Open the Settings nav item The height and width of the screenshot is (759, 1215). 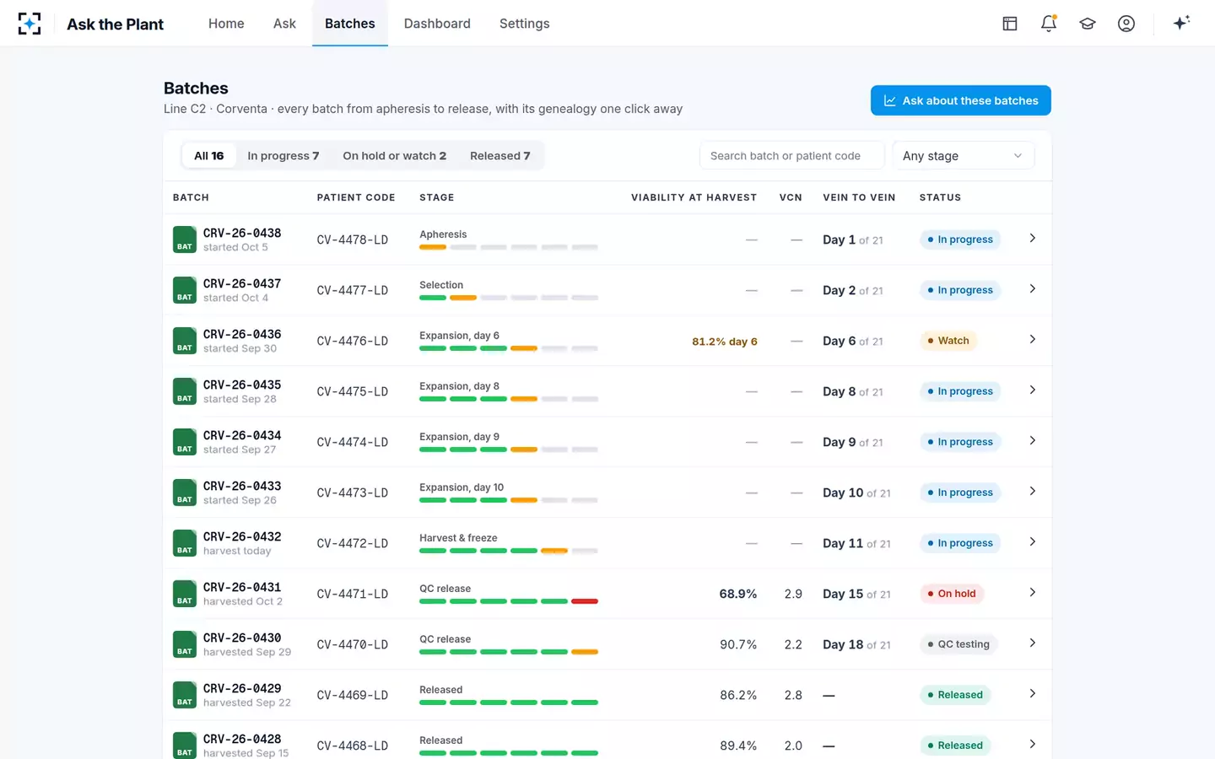point(524,24)
